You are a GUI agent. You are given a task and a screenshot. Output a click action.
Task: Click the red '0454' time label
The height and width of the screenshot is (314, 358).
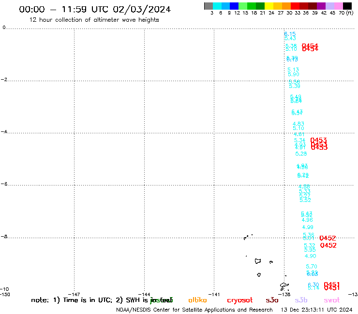tap(310, 47)
